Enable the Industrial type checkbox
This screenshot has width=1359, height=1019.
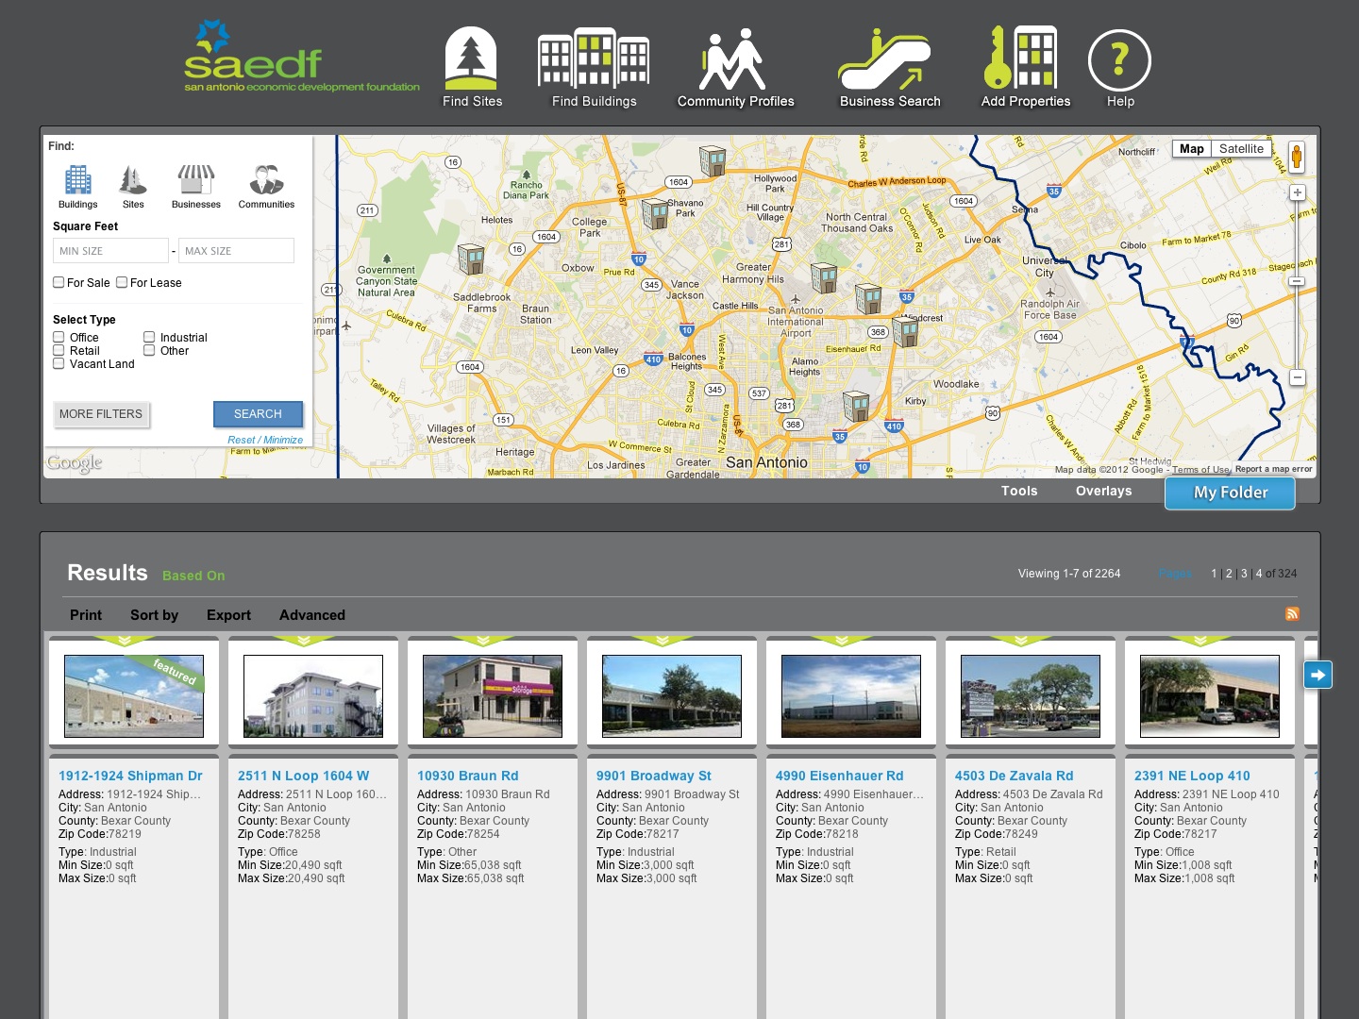(x=149, y=337)
